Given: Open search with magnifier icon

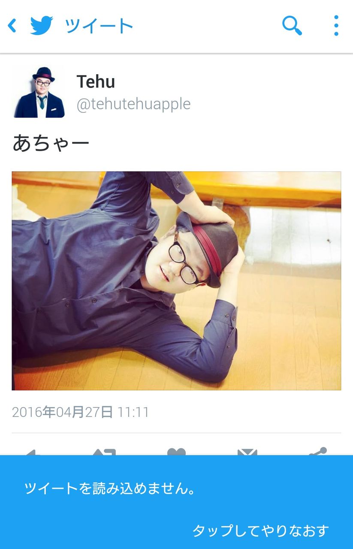Looking at the screenshot, I should tap(292, 26).
